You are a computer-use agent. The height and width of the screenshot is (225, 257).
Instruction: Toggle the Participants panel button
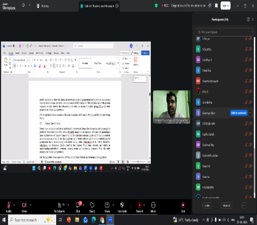pyautogui.click(x=59, y=205)
